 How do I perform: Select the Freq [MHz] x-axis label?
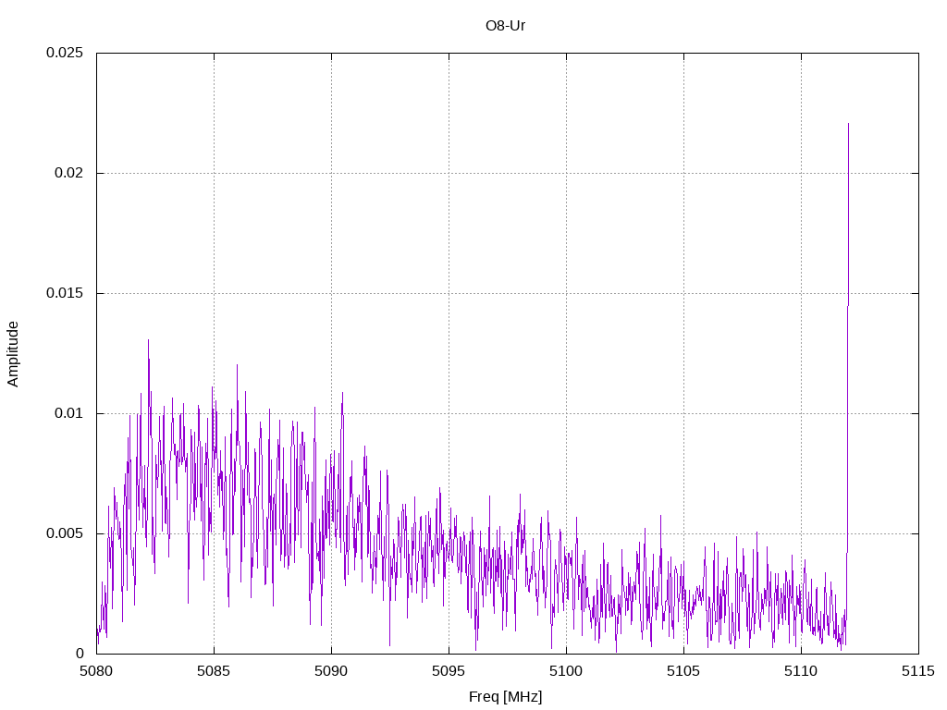click(x=505, y=697)
